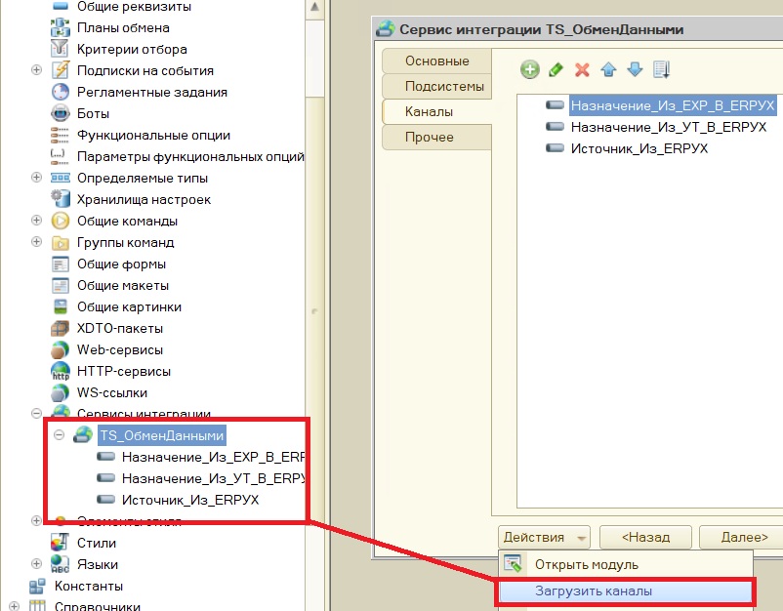
Task: Click the green Add channel icon
Action: [530, 69]
